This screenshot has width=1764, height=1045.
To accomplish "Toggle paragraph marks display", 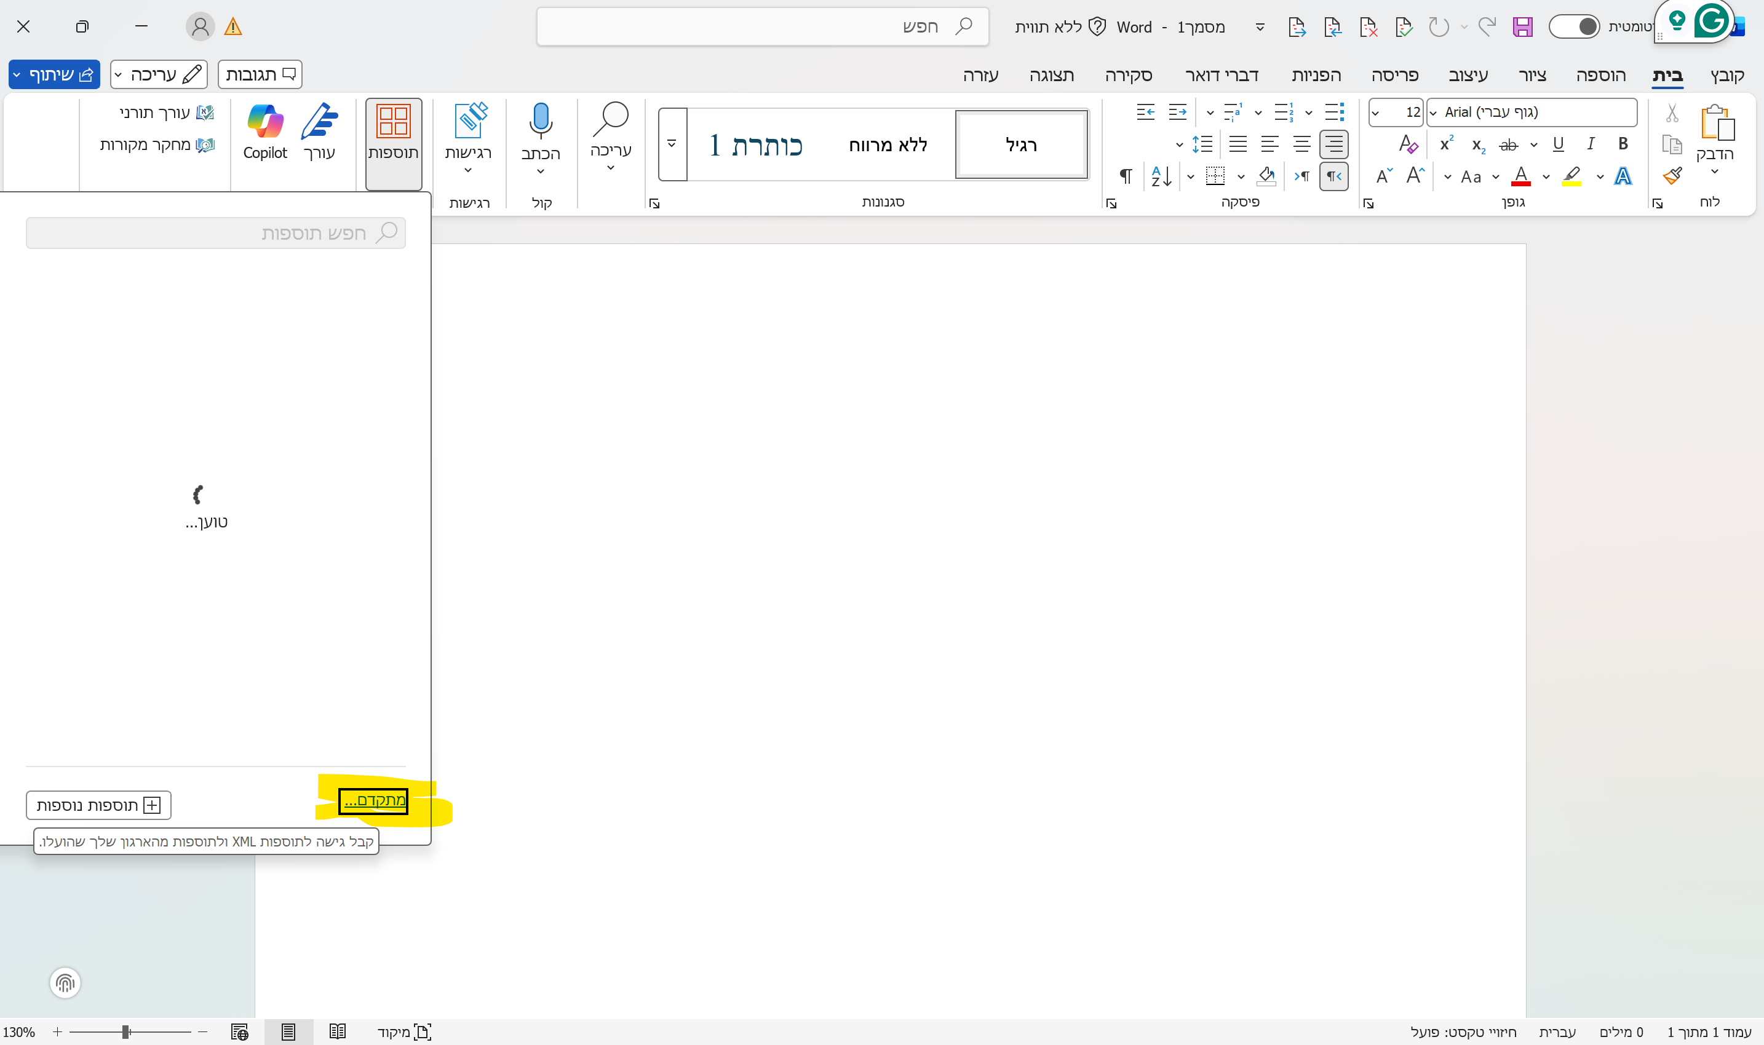I will click(x=1125, y=176).
